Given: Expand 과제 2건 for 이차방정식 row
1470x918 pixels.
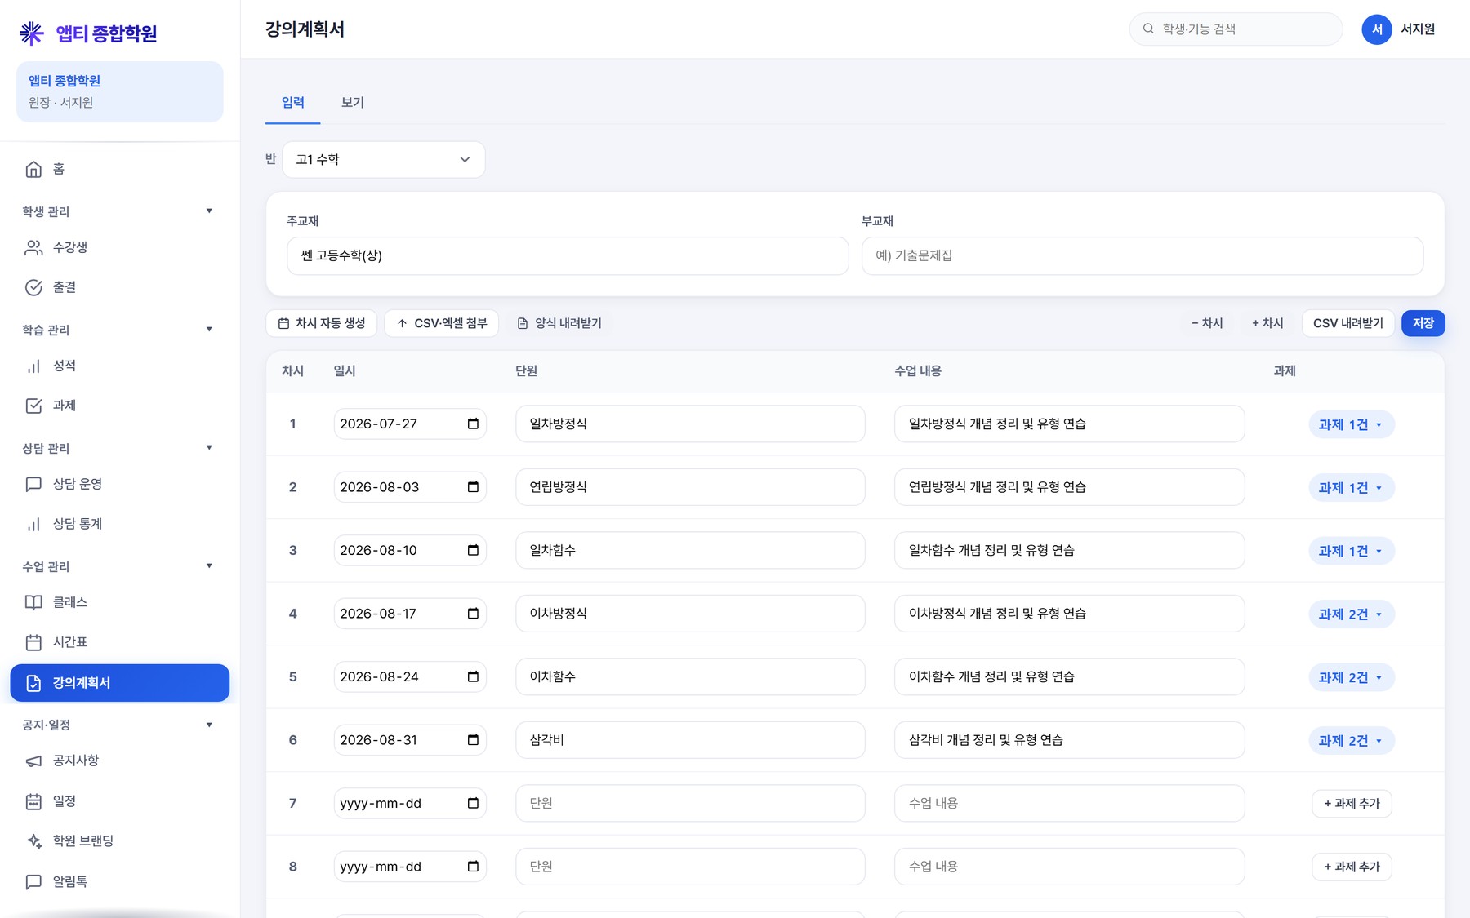Looking at the screenshot, I should 1351,614.
